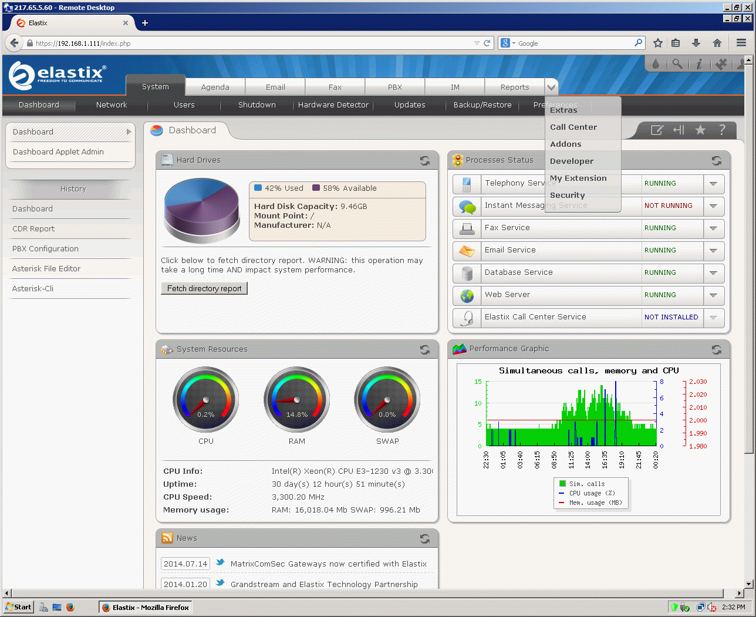This screenshot has height=617, width=756.
Task: Refresh the System Resources applet
Action: tap(425, 349)
